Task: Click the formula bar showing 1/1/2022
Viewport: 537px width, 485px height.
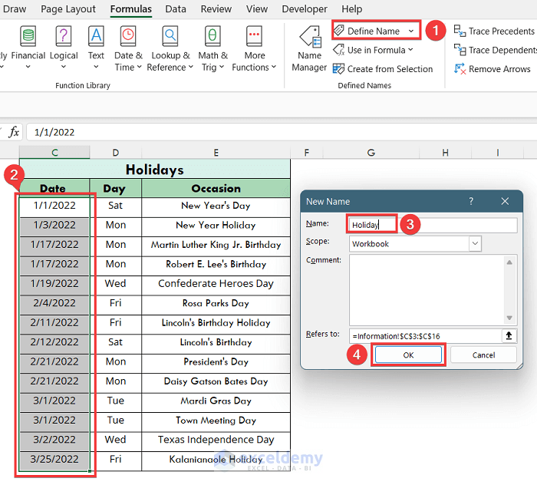Action: 281,132
